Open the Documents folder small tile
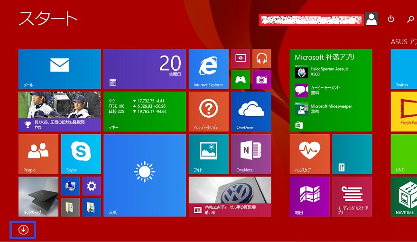 70,207
